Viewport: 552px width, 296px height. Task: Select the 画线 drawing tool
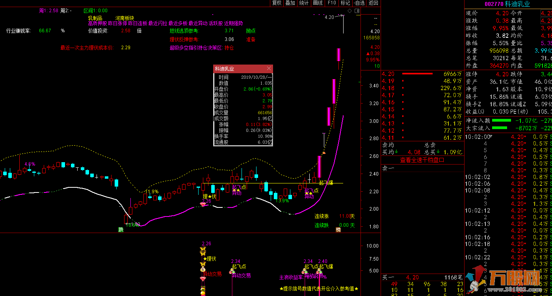click(318, 3)
